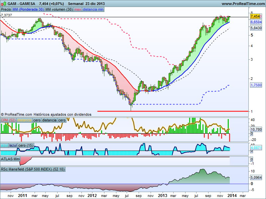Click the blue 6,6504 moving average price tag
This screenshot has width=266, height=199.
(256, 22)
